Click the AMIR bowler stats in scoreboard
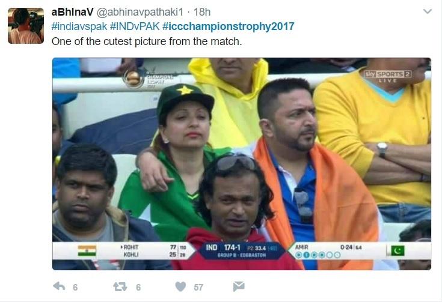This screenshot has height=302, width=442. 328,251
